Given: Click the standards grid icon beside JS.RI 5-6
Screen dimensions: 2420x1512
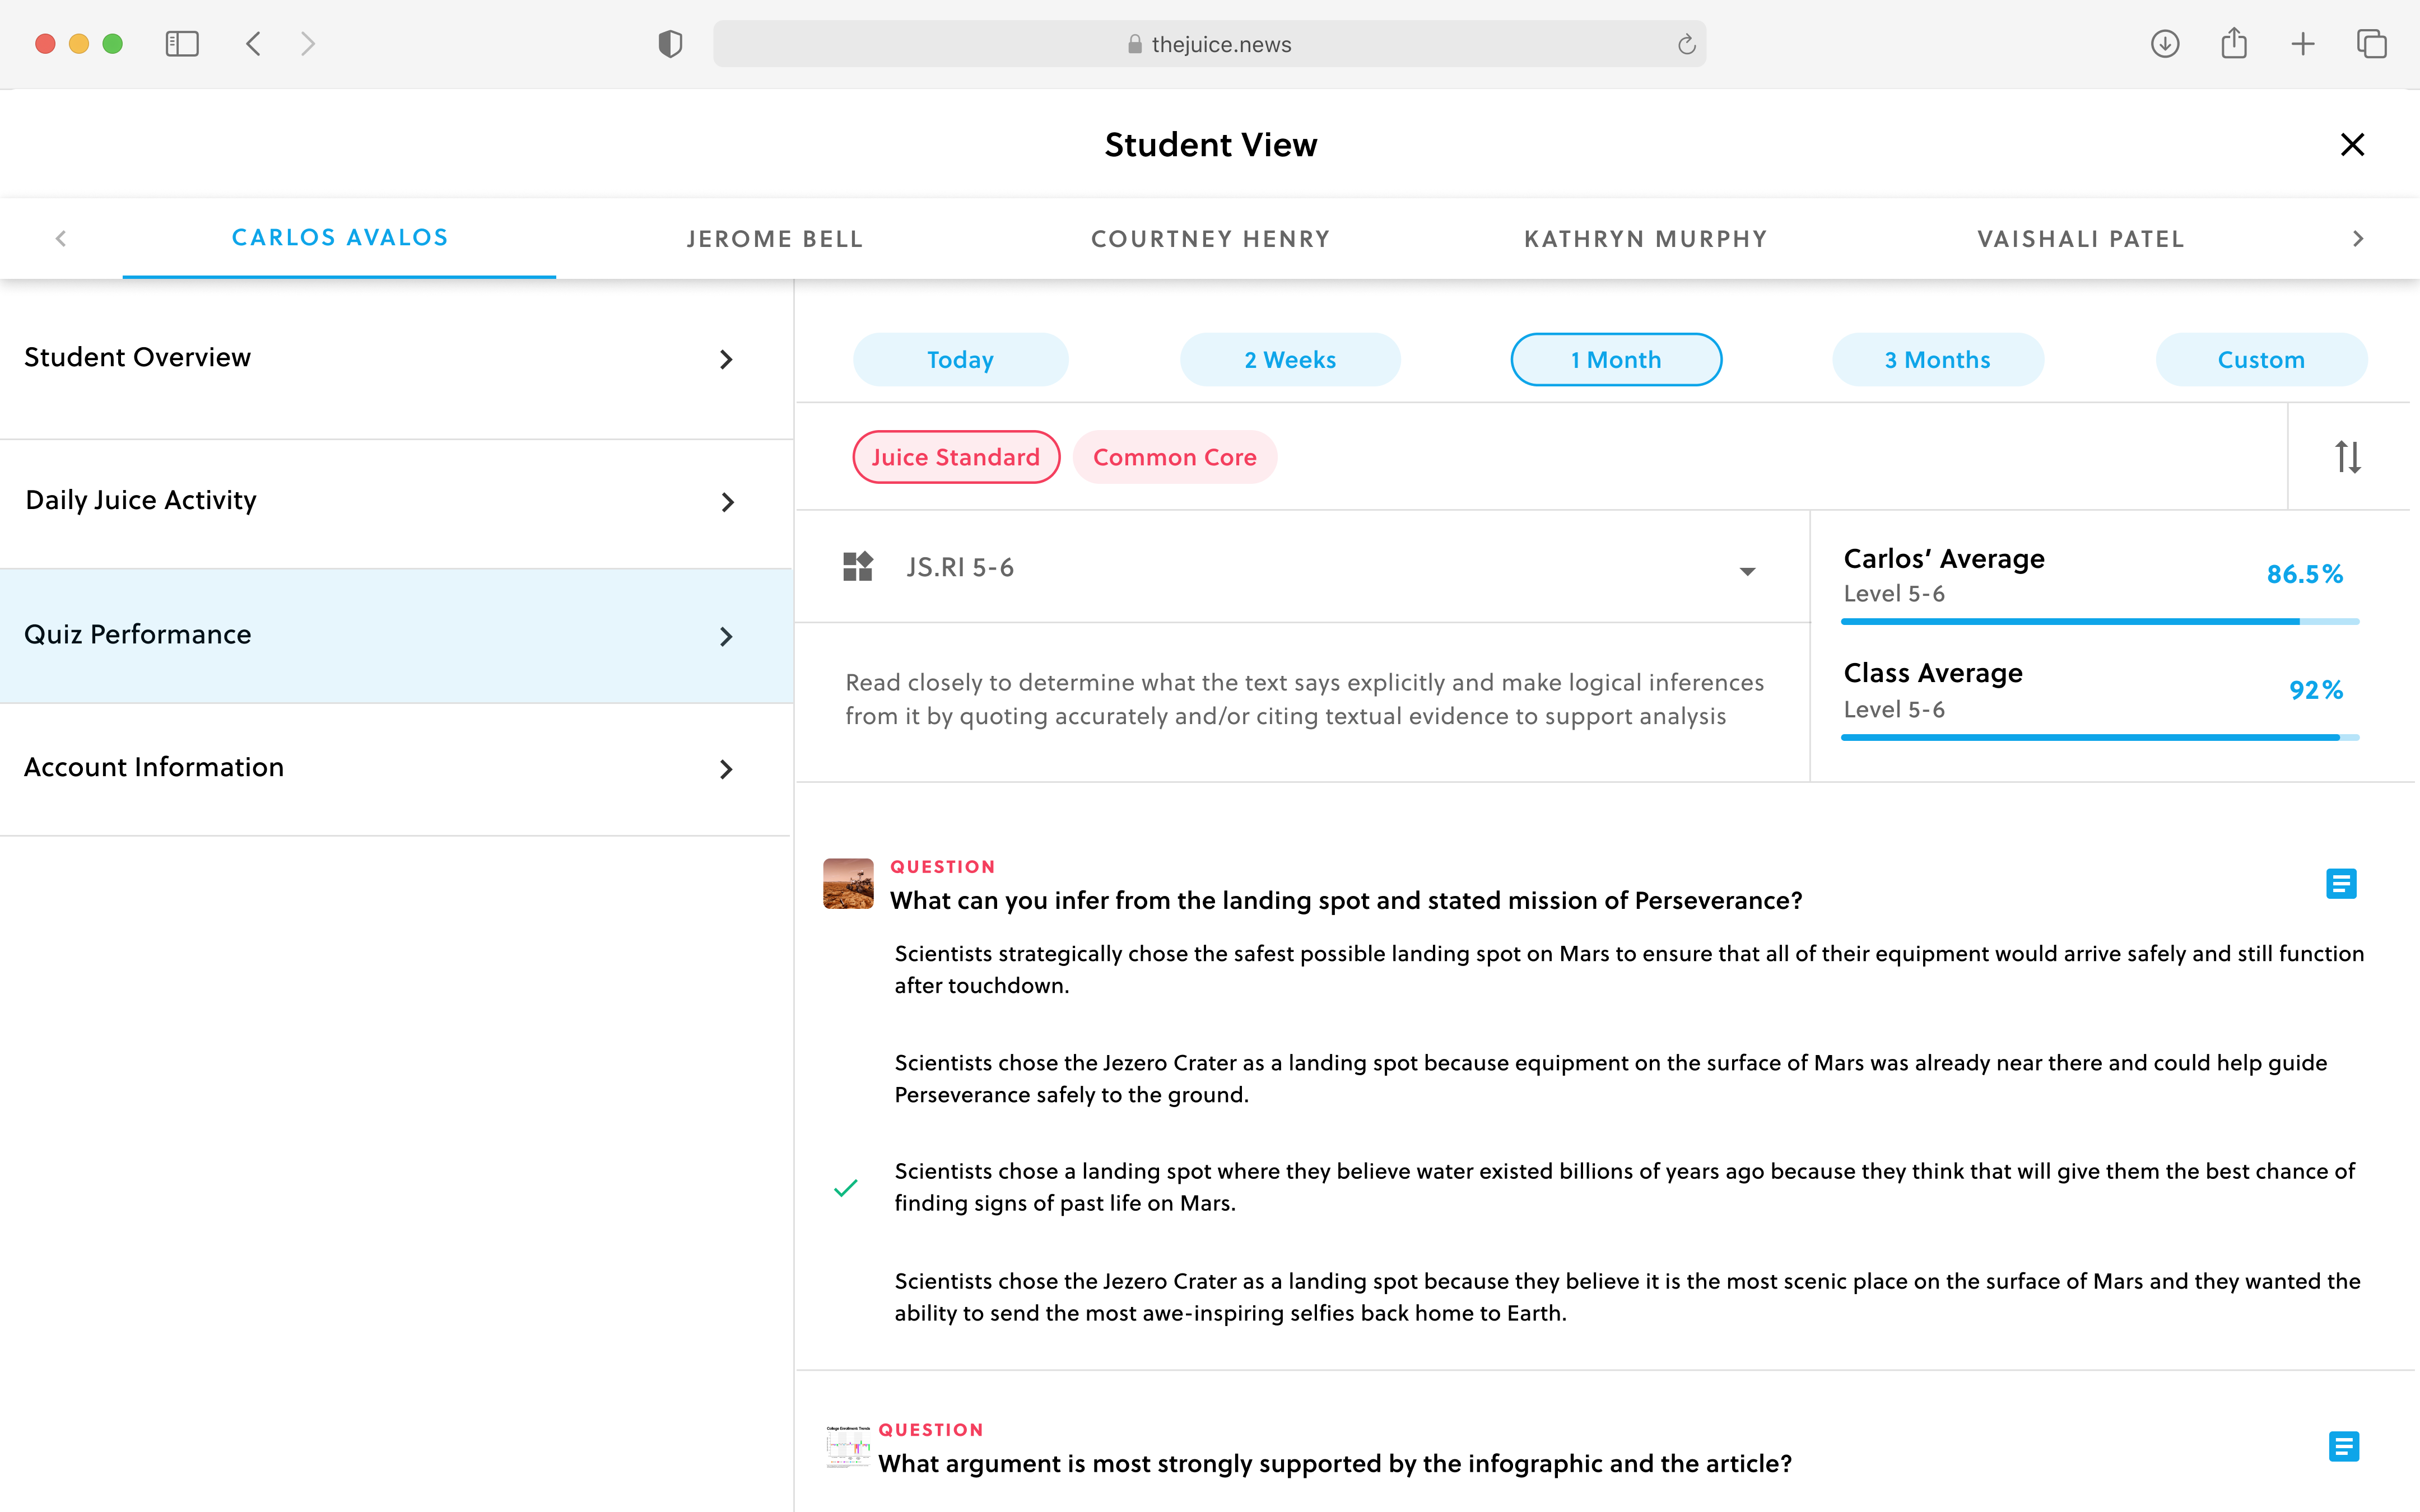Looking at the screenshot, I should click(858, 567).
